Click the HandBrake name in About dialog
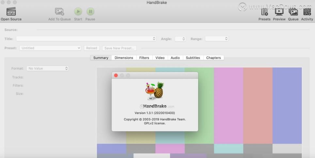Viewport: 315px width, 158px height. click(155, 106)
